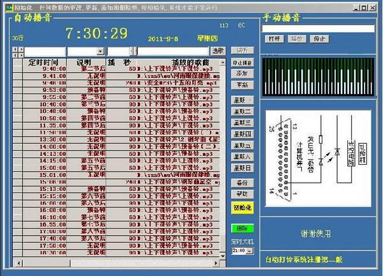Select the 9:41:00 time cell
Viewport: 383px width, 276px height.
tap(45, 76)
